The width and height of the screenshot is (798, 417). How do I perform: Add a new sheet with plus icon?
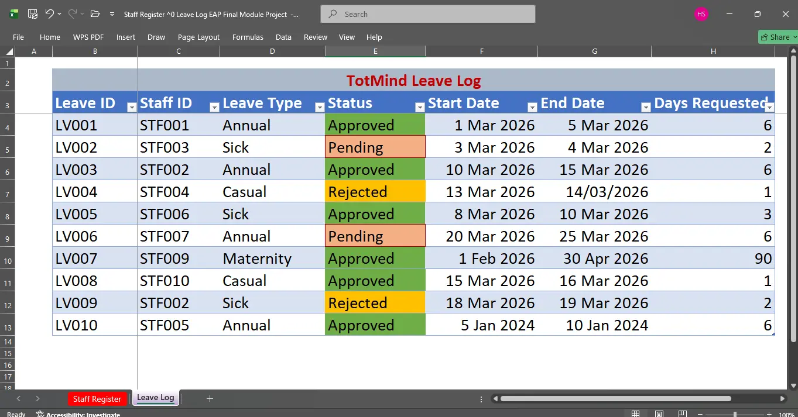(x=210, y=399)
